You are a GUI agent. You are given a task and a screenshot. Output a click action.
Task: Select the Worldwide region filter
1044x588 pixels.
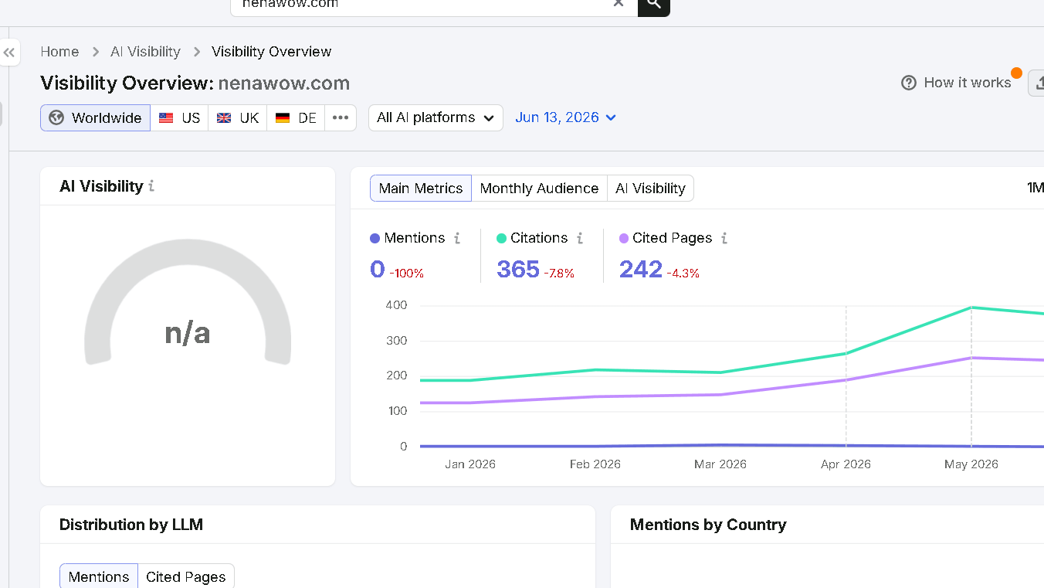pyautogui.click(x=96, y=117)
